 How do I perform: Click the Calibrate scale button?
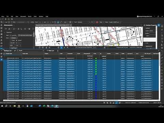tap(14, 38)
